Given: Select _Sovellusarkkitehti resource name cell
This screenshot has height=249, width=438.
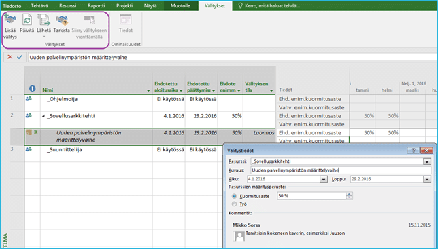Looking at the screenshot, I should pyautogui.click(x=96, y=120).
